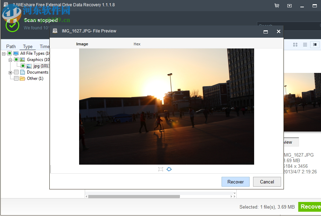Expand the Documents tree node

pos(10,72)
